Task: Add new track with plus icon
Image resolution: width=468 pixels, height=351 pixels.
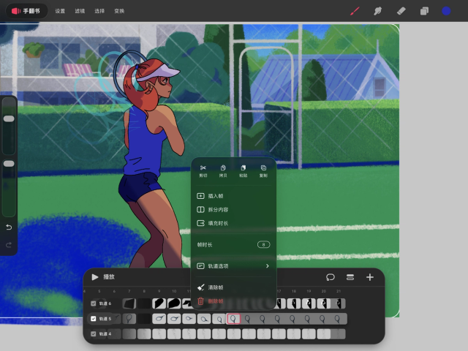Action: [x=370, y=277]
